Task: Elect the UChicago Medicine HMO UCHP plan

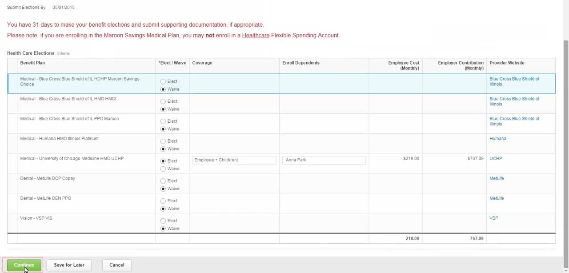Action: (x=163, y=161)
